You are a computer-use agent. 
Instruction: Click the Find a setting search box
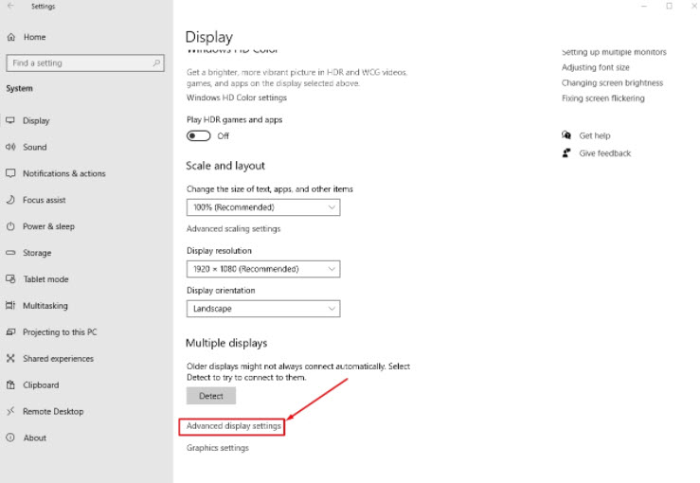[85, 63]
